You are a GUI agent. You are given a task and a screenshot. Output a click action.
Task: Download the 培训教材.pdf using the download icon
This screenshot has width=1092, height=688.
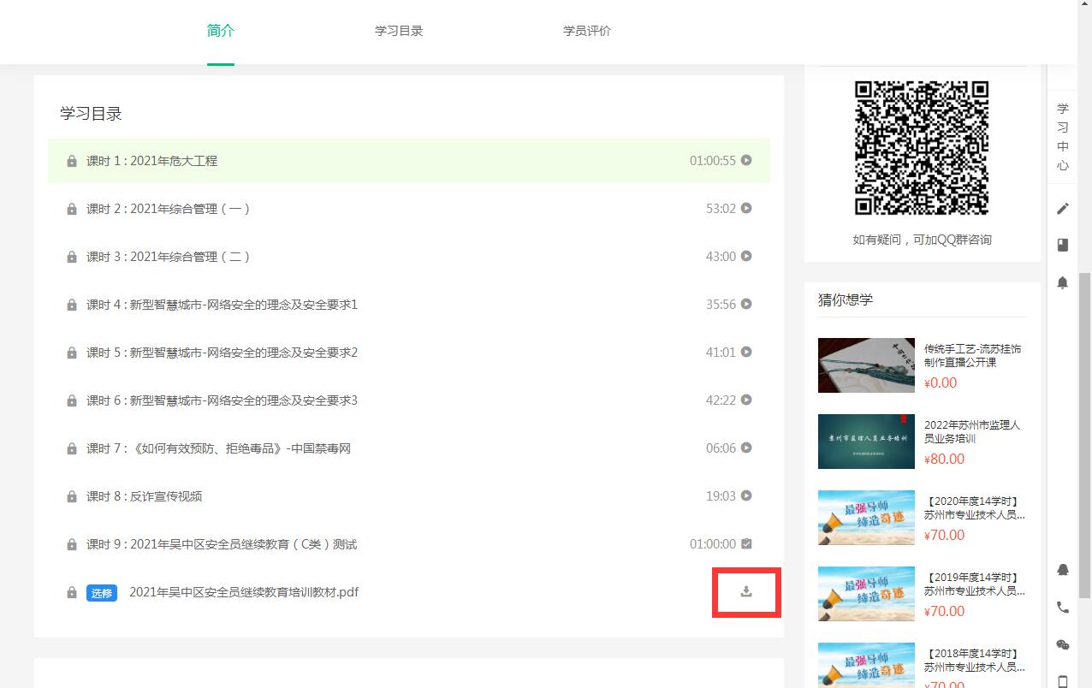pyautogui.click(x=746, y=591)
